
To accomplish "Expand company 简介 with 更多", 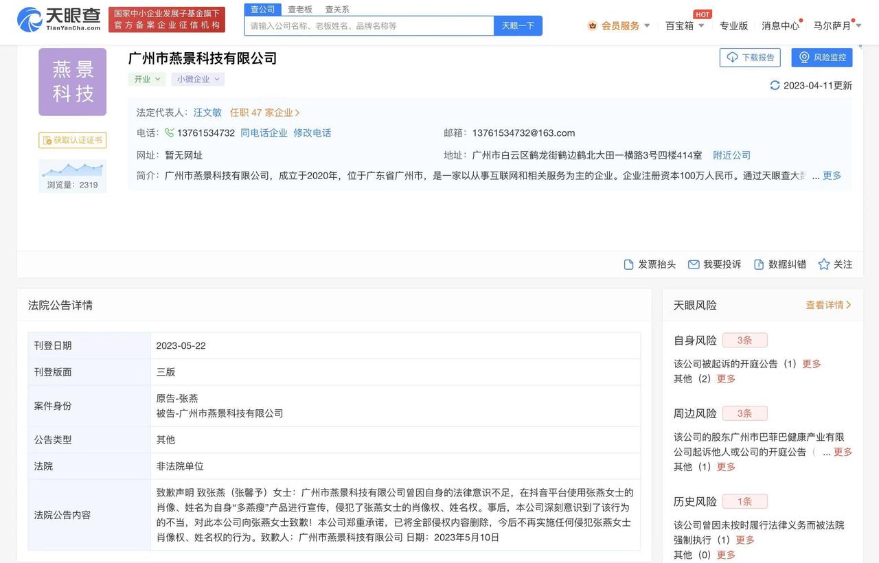I will click(832, 176).
